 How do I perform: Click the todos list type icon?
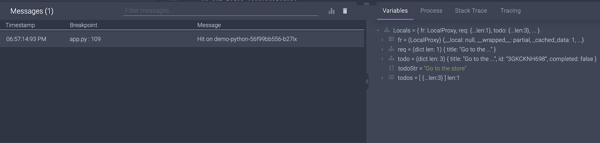click(391, 77)
